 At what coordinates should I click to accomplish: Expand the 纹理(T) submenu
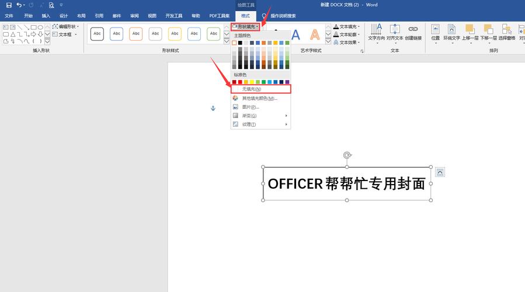point(261,124)
